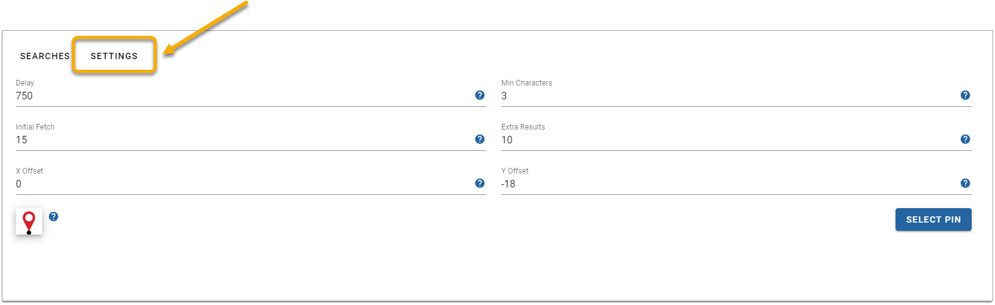995x305 pixels.
Task: Click the help icon beside pin image
Action: pos(54,216)
